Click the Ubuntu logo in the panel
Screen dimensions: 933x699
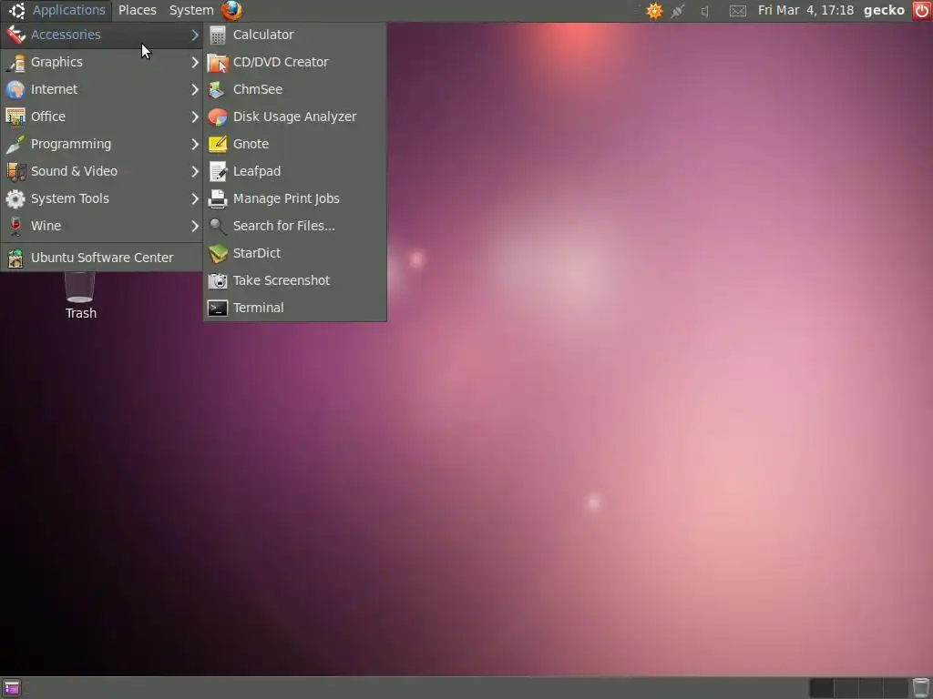pos(16,10)
